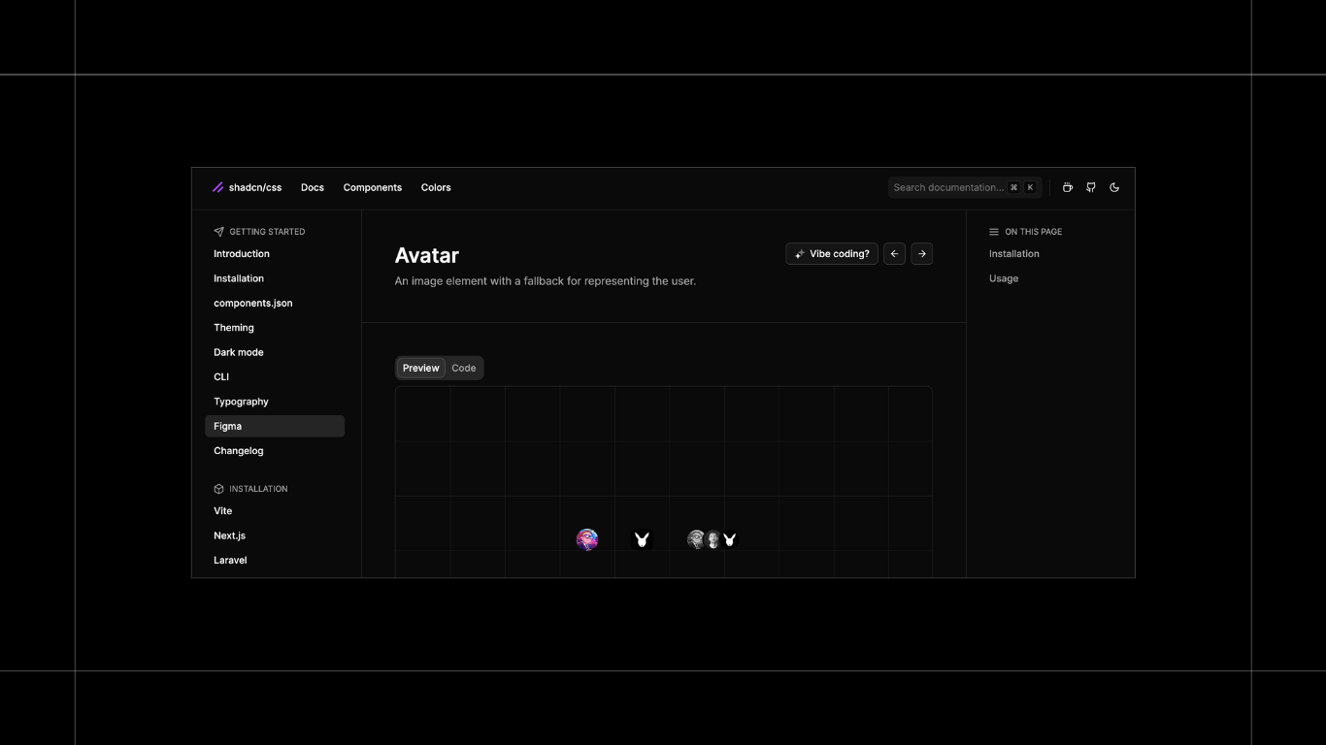1326x745 pixels.
Task: Click the first grayscale avatar in the group
Action: tap(695, 539)
